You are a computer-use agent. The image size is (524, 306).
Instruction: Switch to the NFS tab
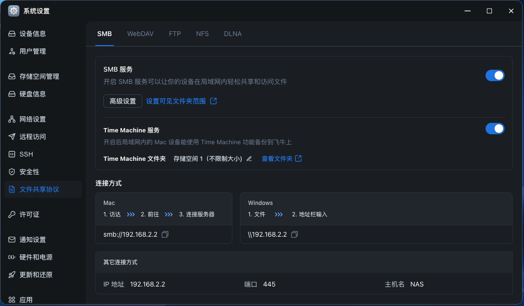202,34
